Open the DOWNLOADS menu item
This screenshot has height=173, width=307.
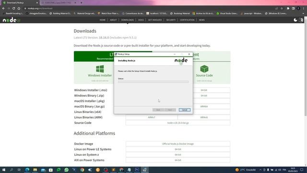pyautogui.click(x=128, y=20)
